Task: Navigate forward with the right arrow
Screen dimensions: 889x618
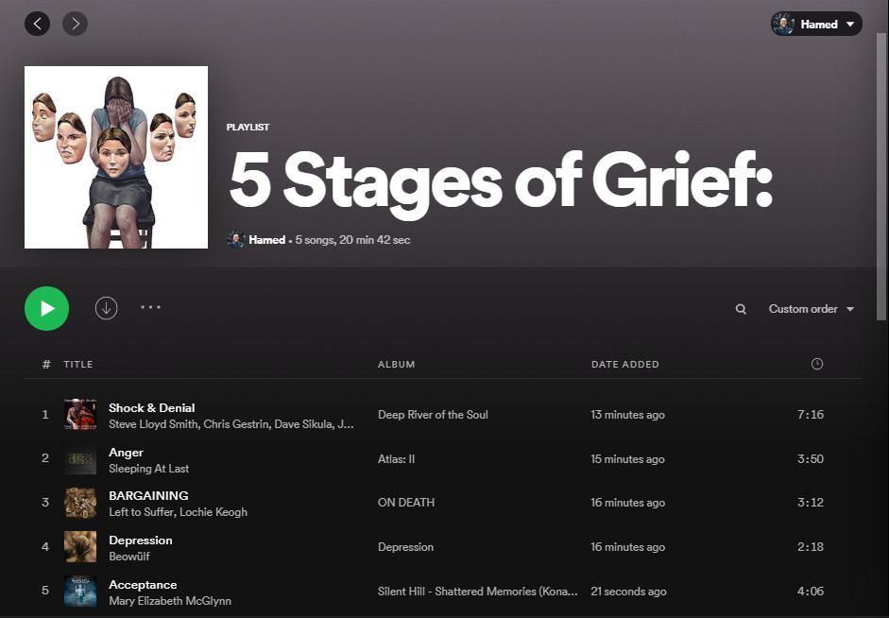Action: (75, 23)
